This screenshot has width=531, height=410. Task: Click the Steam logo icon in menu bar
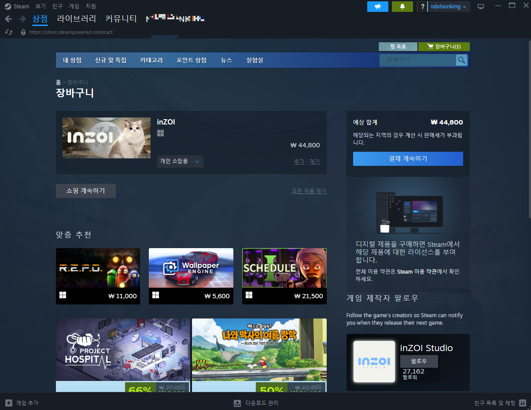click(8, 6)
